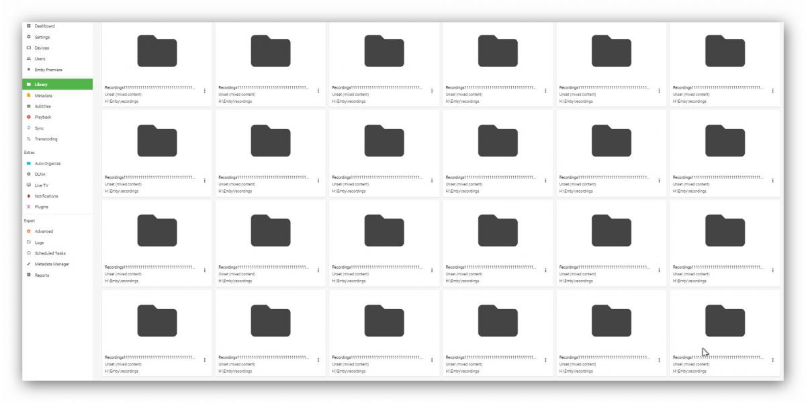Image resolution: width=806 pixels, height=403 pixels.
Task: Open Sync using its circular arrows icon
Action: click(28, 128)
